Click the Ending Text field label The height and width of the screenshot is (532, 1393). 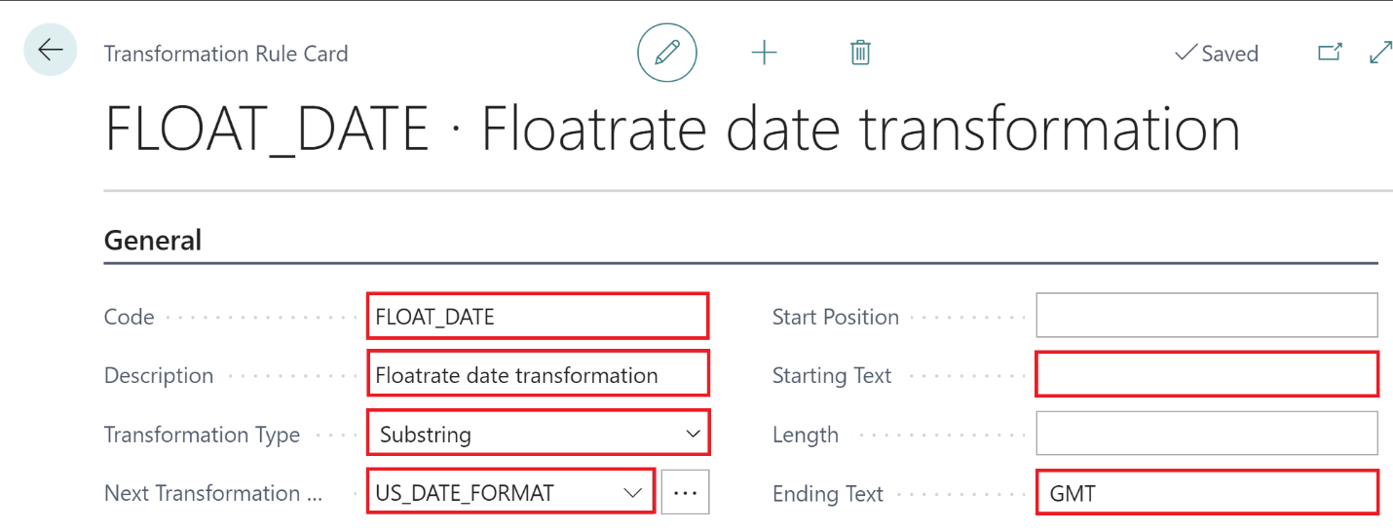tap(827, 494)
